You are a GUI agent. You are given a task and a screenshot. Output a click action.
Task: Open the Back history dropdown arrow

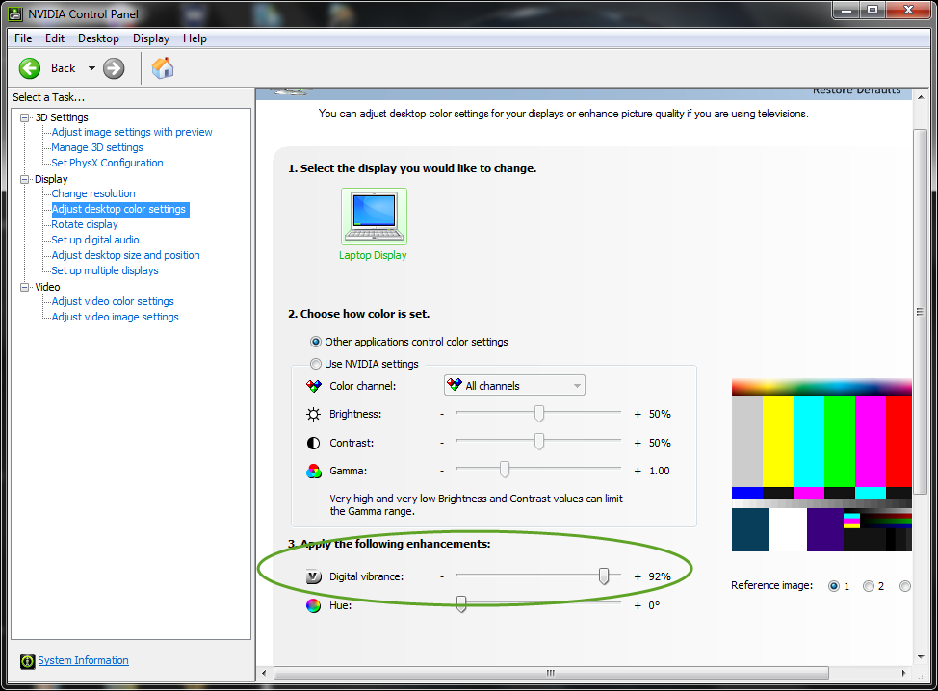[x=91, y=68]
